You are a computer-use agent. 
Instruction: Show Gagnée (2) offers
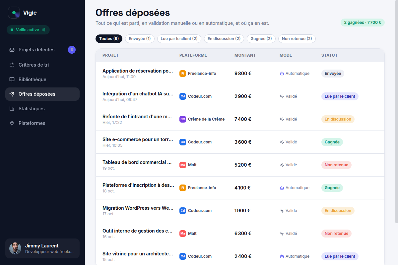pos(261,39)
